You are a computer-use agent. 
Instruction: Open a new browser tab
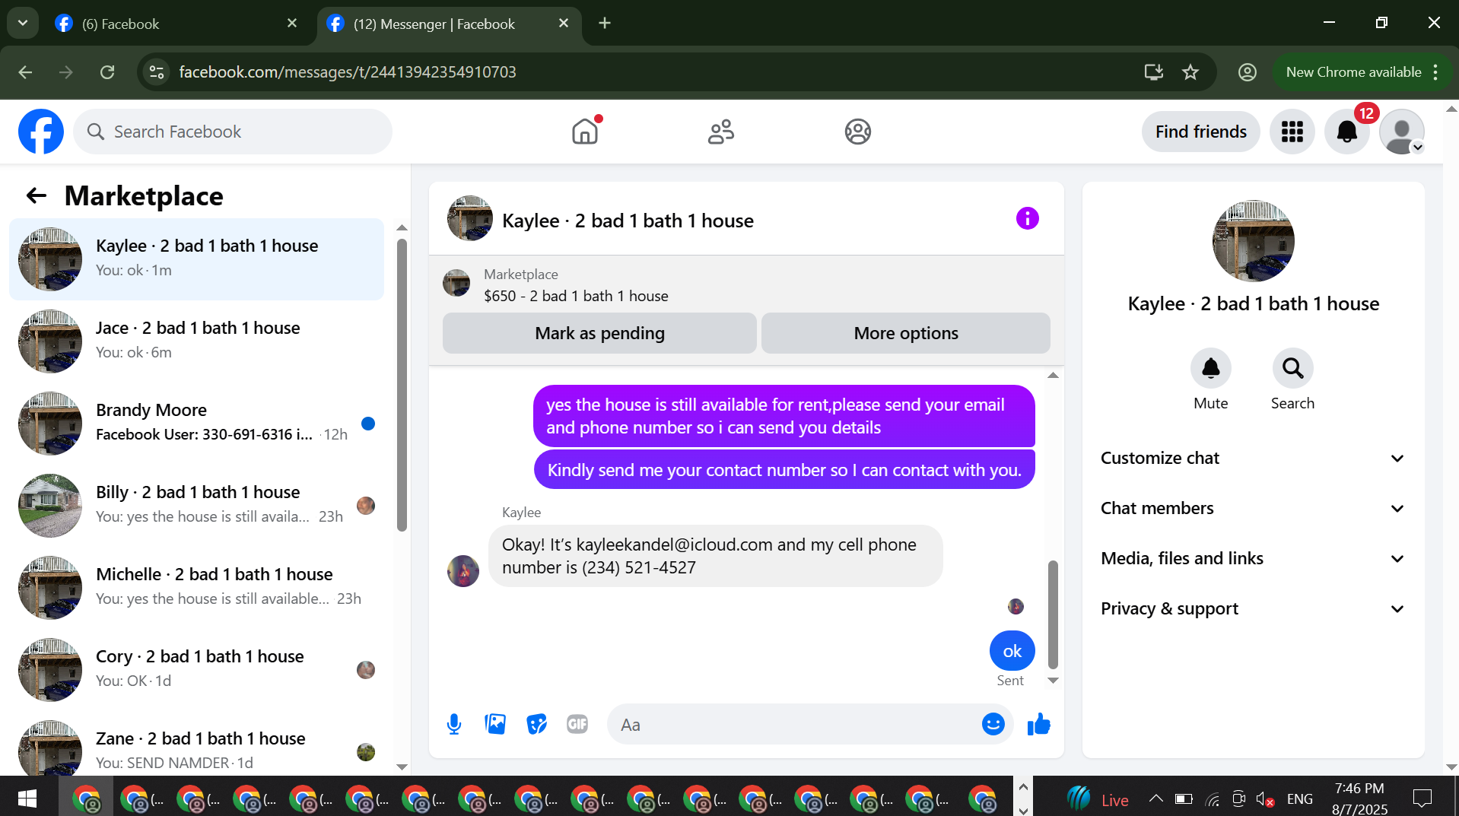tap(605, 24)
